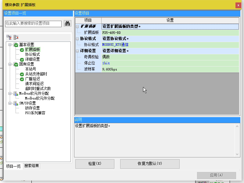Click the expand-all tree icon

click(9, 38)
